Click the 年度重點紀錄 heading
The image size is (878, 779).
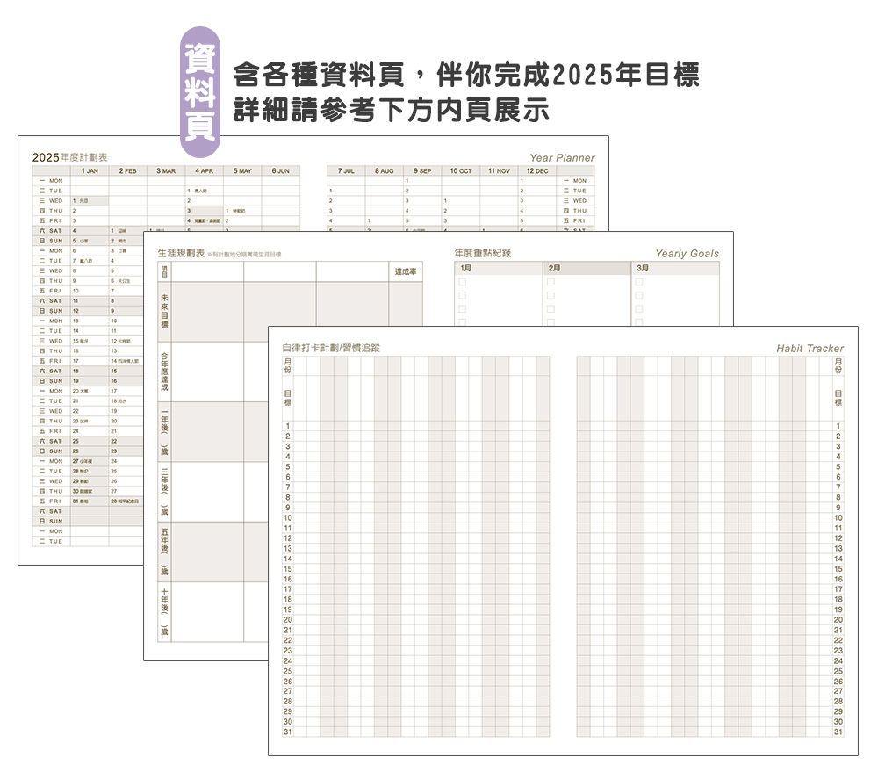(x=483, y=253)
